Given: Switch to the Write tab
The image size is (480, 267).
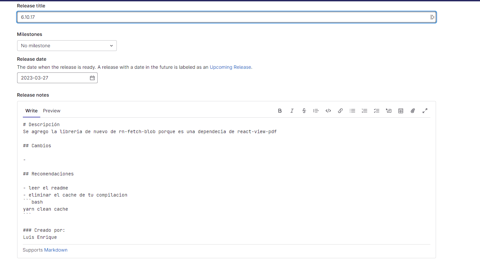Looking at the screenshot, I should [x=32, y=111].
